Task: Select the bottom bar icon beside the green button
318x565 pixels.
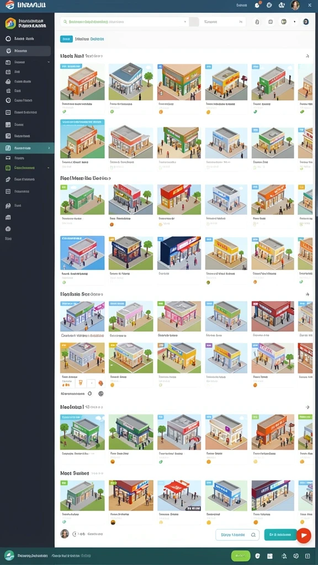Action: pos(257,556)
